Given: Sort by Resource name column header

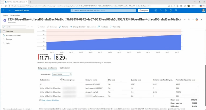Looking at the screenshot, I should click(91, 80).
